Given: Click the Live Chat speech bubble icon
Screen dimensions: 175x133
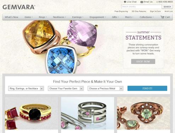Looking at the screenshot, I should (125, 2).
